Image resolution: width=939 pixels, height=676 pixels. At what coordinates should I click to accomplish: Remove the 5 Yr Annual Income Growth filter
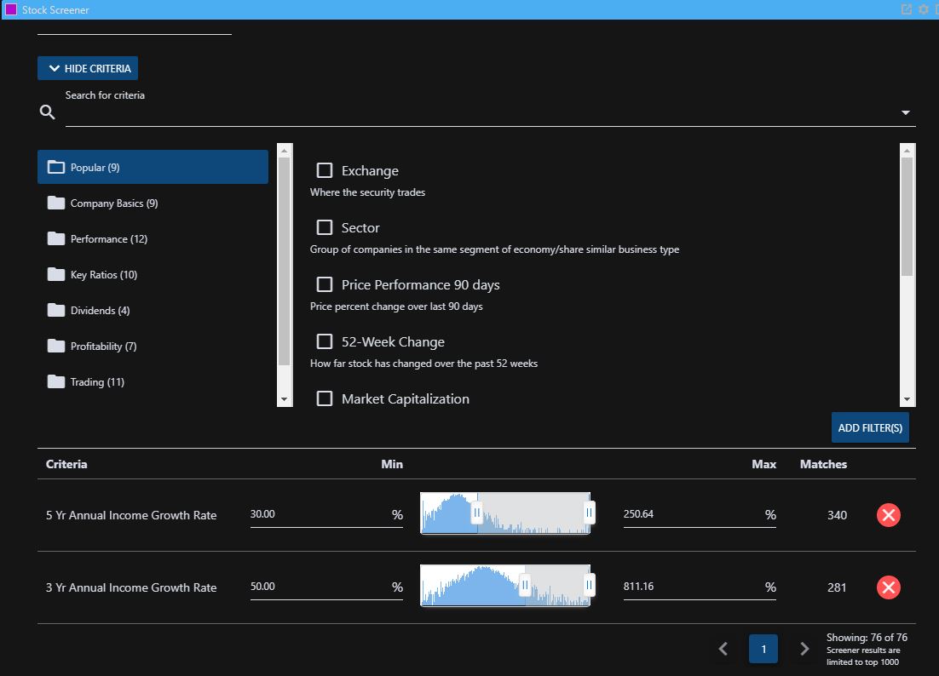click(888, 515)
